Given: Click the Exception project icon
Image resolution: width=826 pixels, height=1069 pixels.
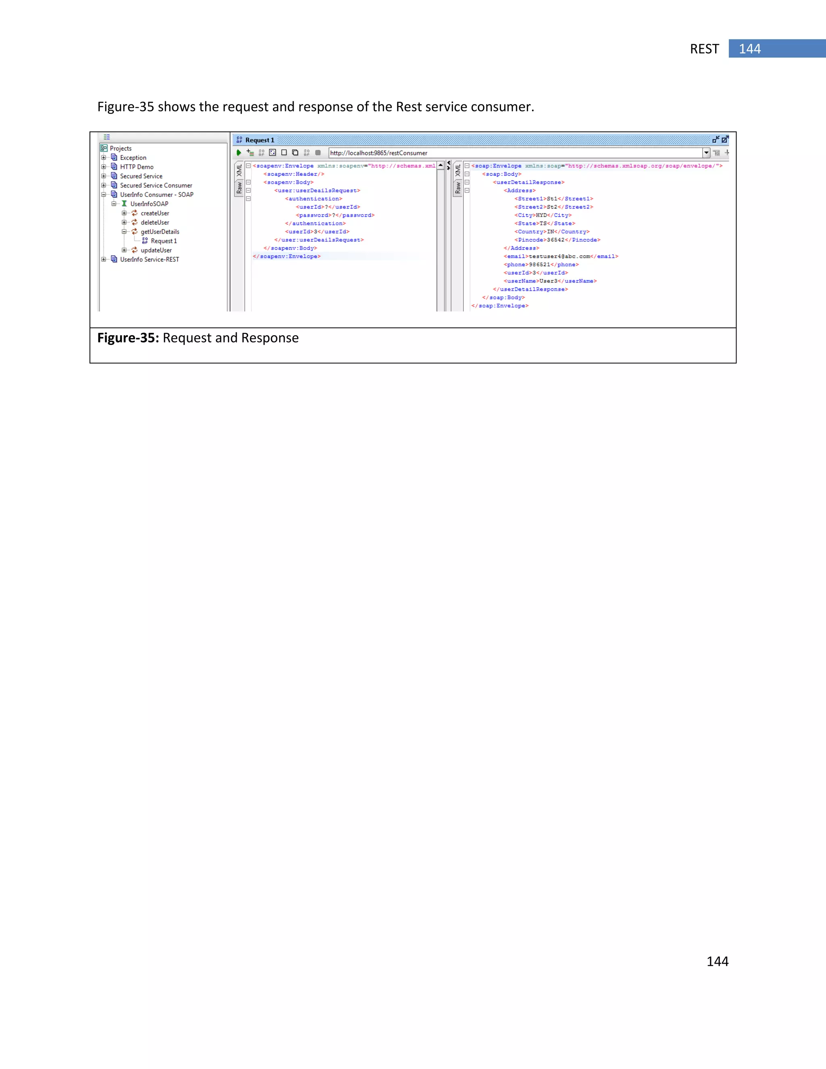Looking at the screenshot, I should tap(114, 157).
